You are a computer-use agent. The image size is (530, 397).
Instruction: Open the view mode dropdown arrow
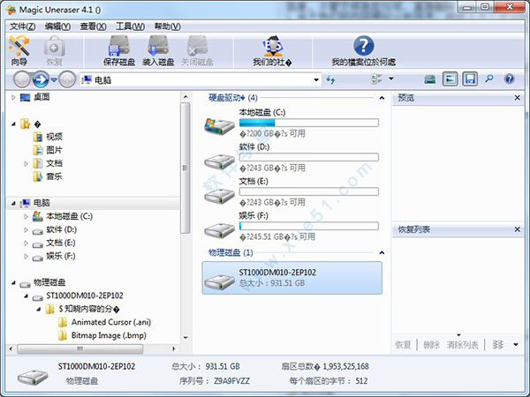tap(391, 79)
